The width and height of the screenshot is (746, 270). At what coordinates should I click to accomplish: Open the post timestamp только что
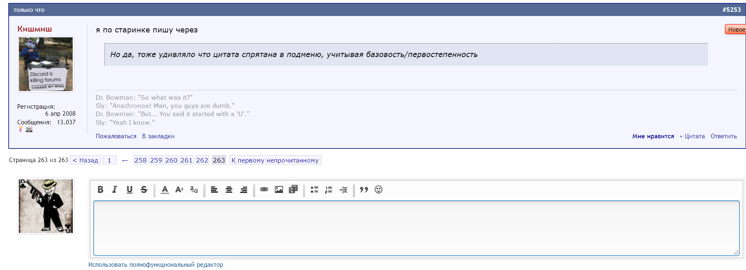(x=29, y=10)
